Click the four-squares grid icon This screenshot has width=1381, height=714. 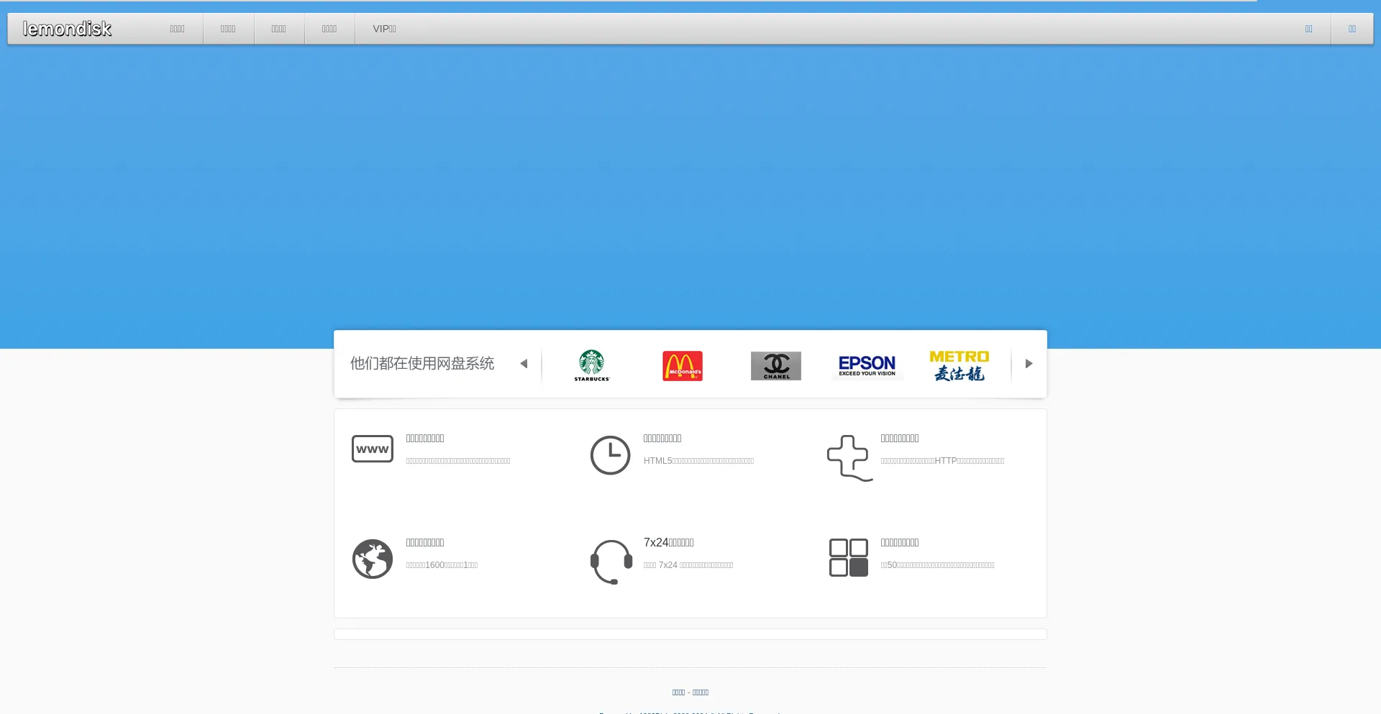pos(849,557)
